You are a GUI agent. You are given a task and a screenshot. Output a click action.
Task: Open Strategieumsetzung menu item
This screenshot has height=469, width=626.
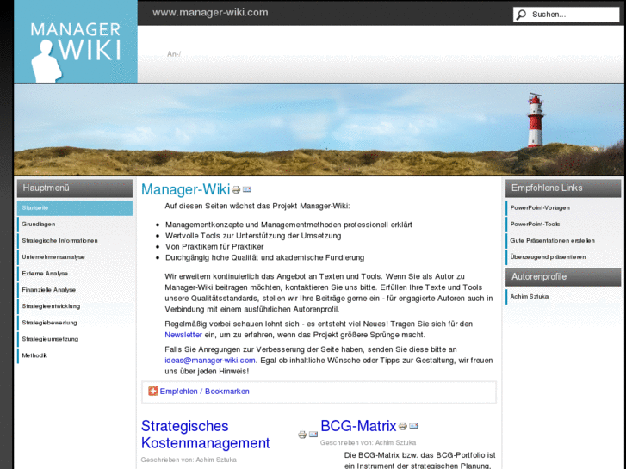(x=75, y=339)
